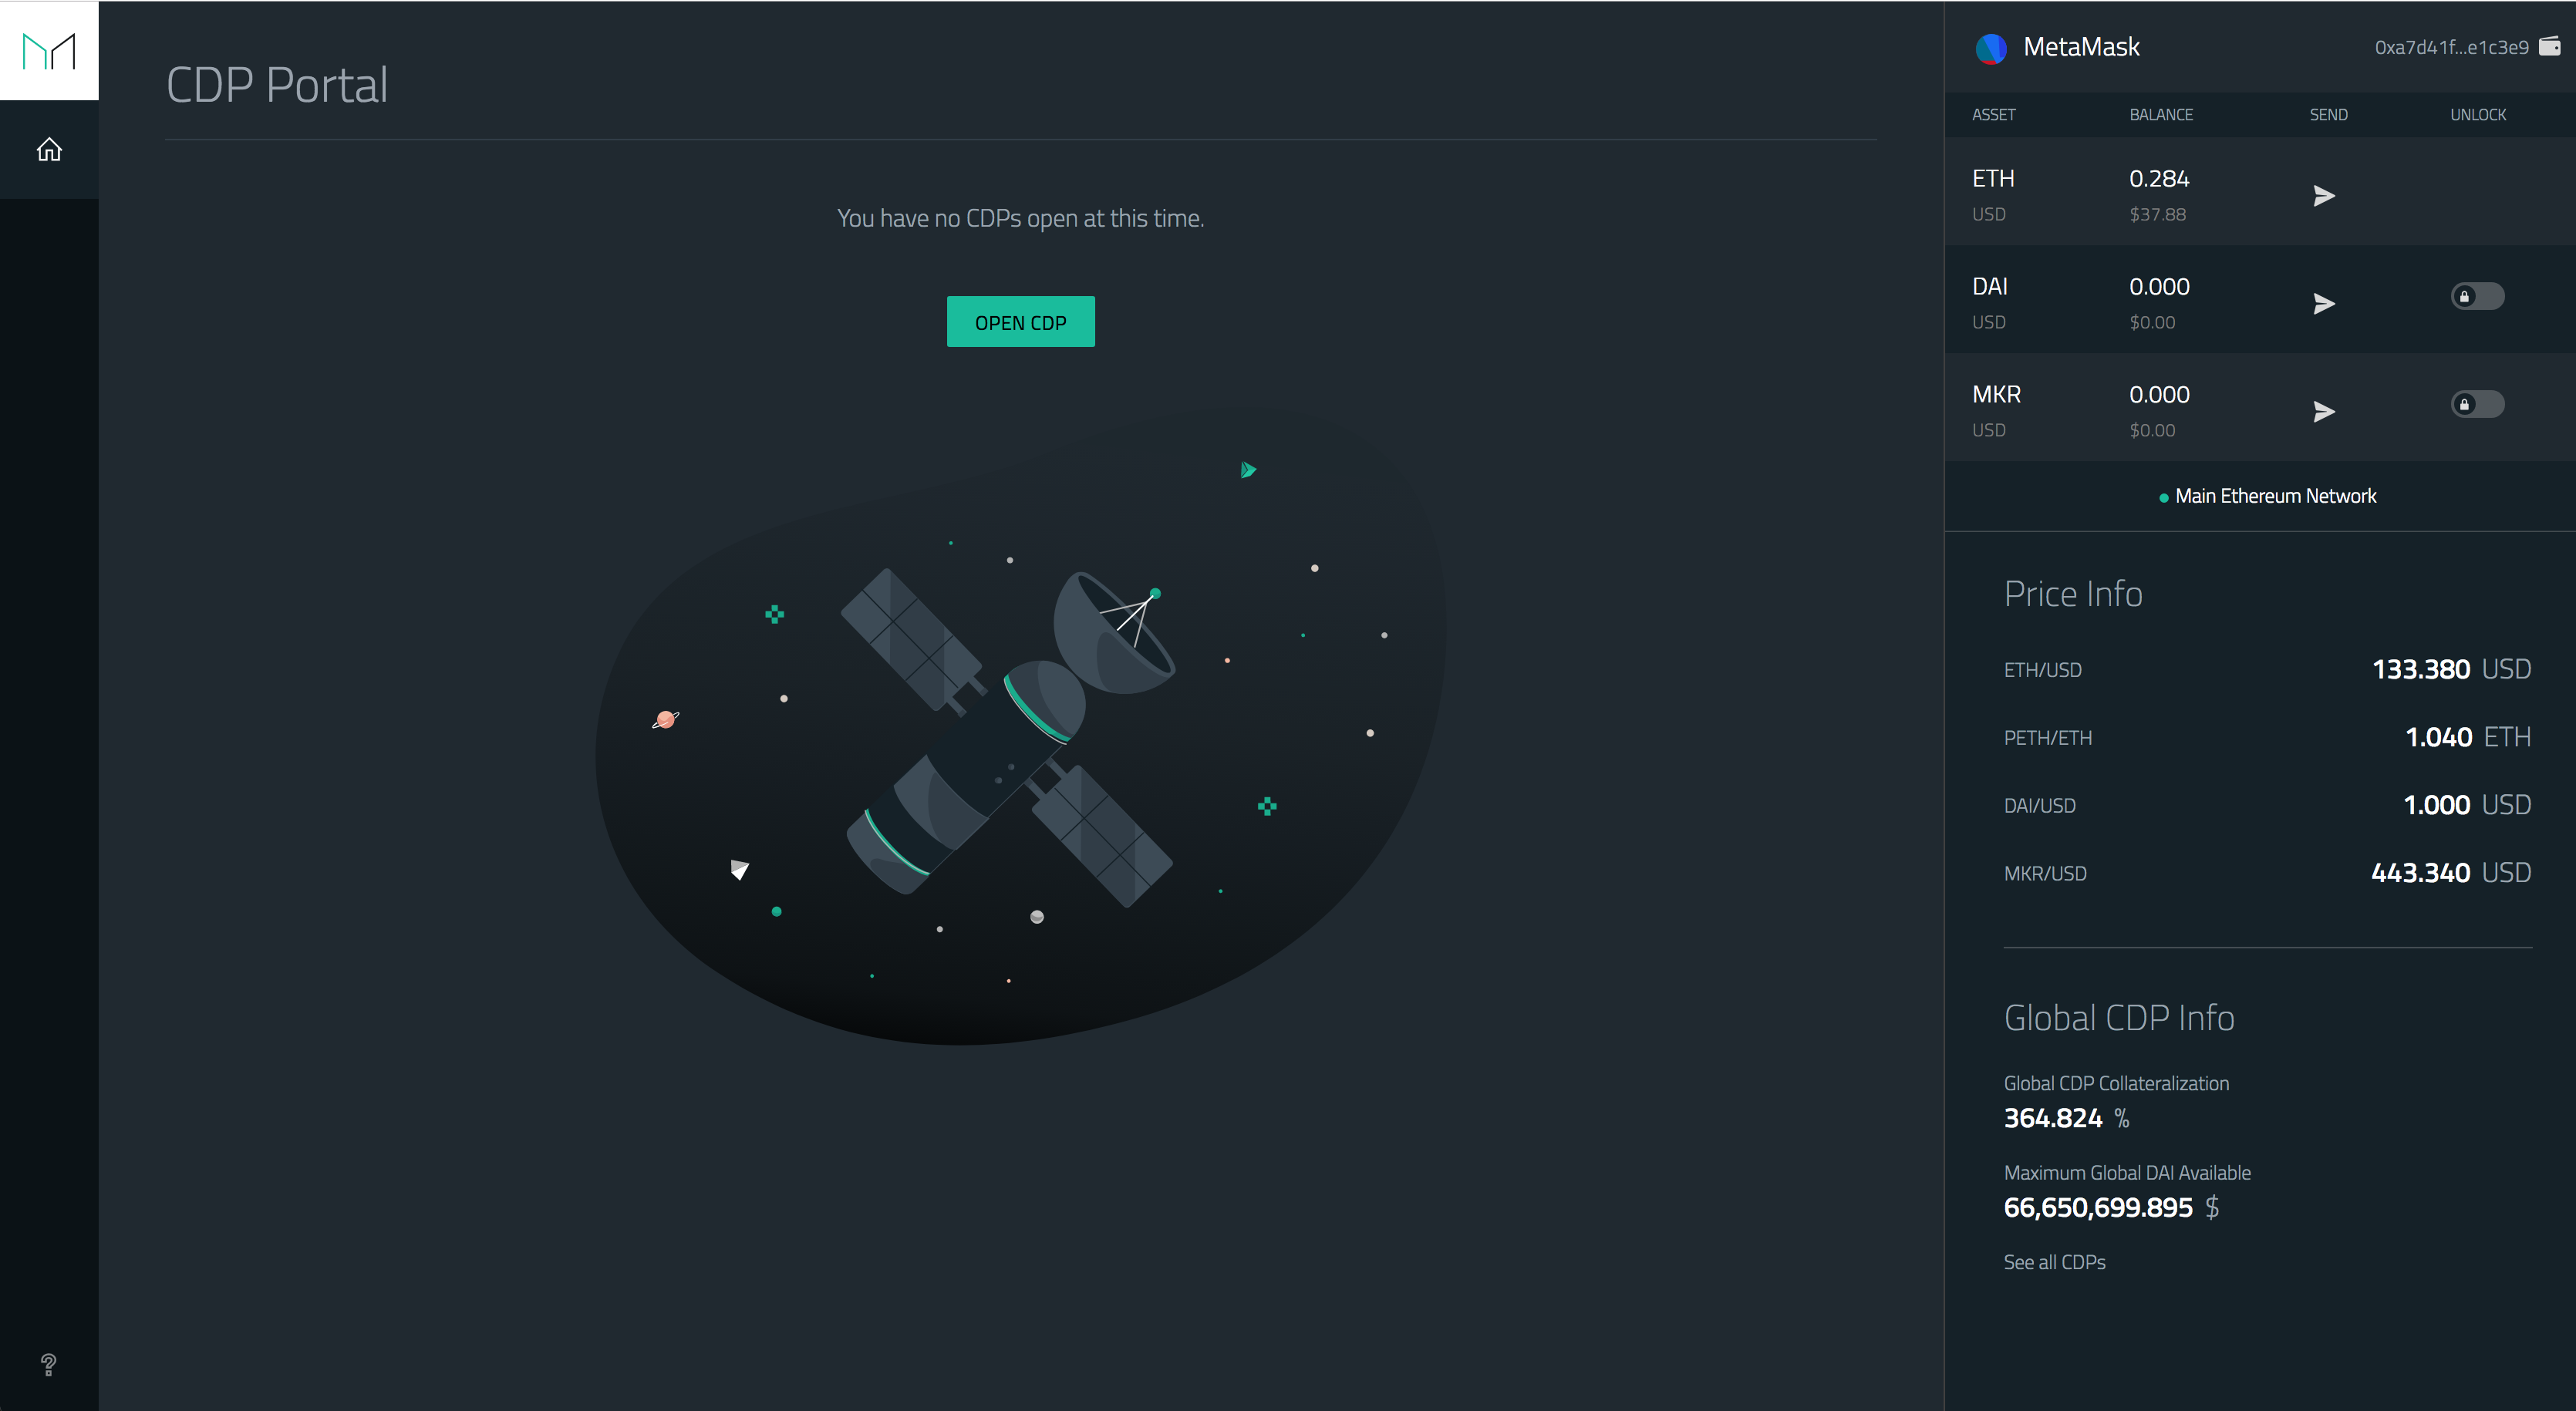
Task: Click the Main Ethereum Network status
Action: (x=2274, y=496)
